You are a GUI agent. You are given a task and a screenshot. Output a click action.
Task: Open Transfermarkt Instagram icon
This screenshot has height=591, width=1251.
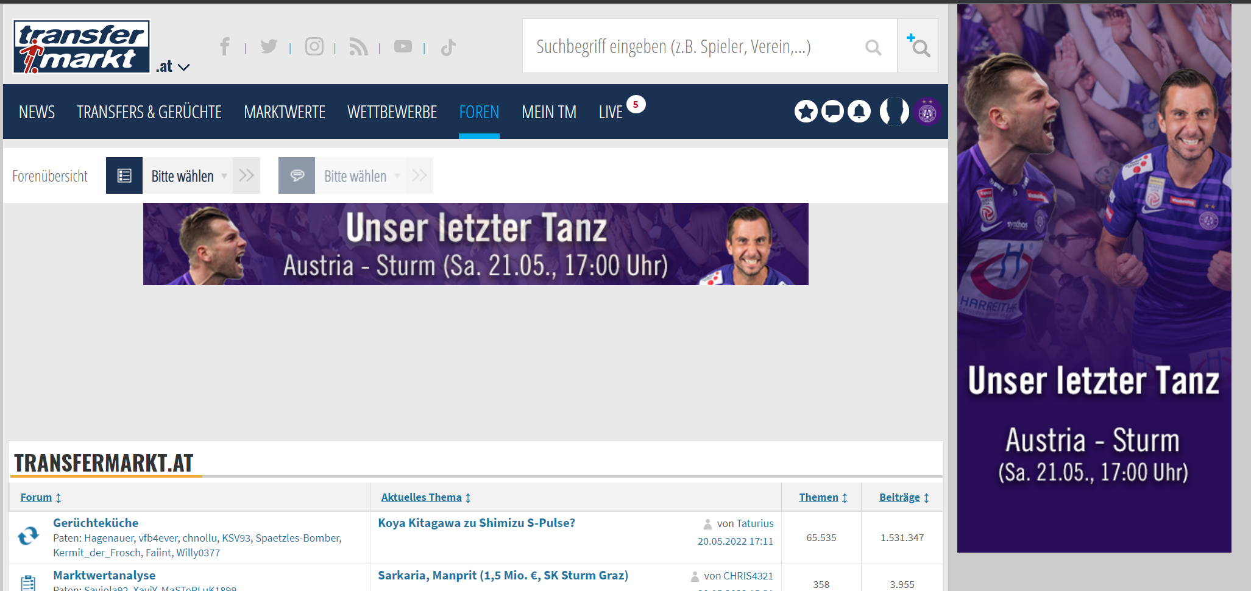click(314, 46)
